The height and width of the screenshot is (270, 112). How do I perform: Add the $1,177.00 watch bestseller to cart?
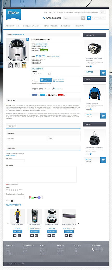point(103,73)
